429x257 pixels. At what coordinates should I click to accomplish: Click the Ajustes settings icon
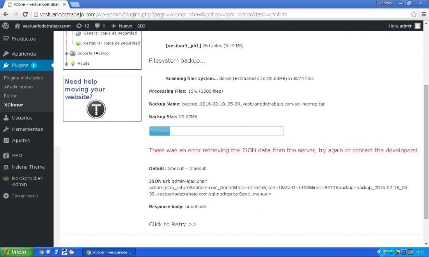tap(6, 141)
